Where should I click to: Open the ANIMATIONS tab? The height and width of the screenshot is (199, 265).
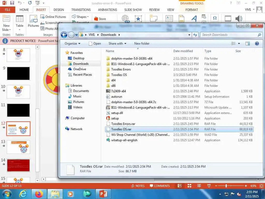point(107,10)
